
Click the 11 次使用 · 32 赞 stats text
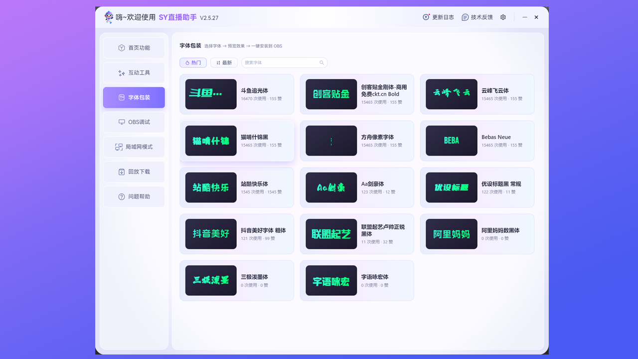pyautogui.click(x=377, y=242)
